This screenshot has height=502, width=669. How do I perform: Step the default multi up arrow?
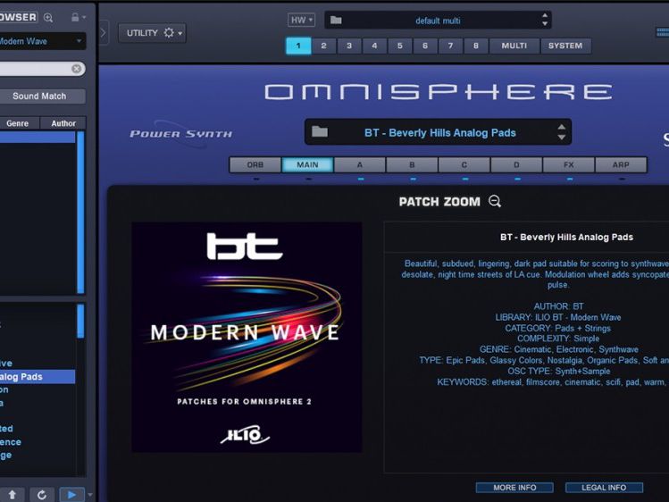point(545,16)
